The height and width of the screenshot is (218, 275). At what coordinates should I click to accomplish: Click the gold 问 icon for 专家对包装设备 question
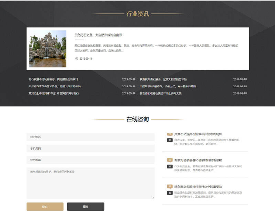tap(169, 160)
